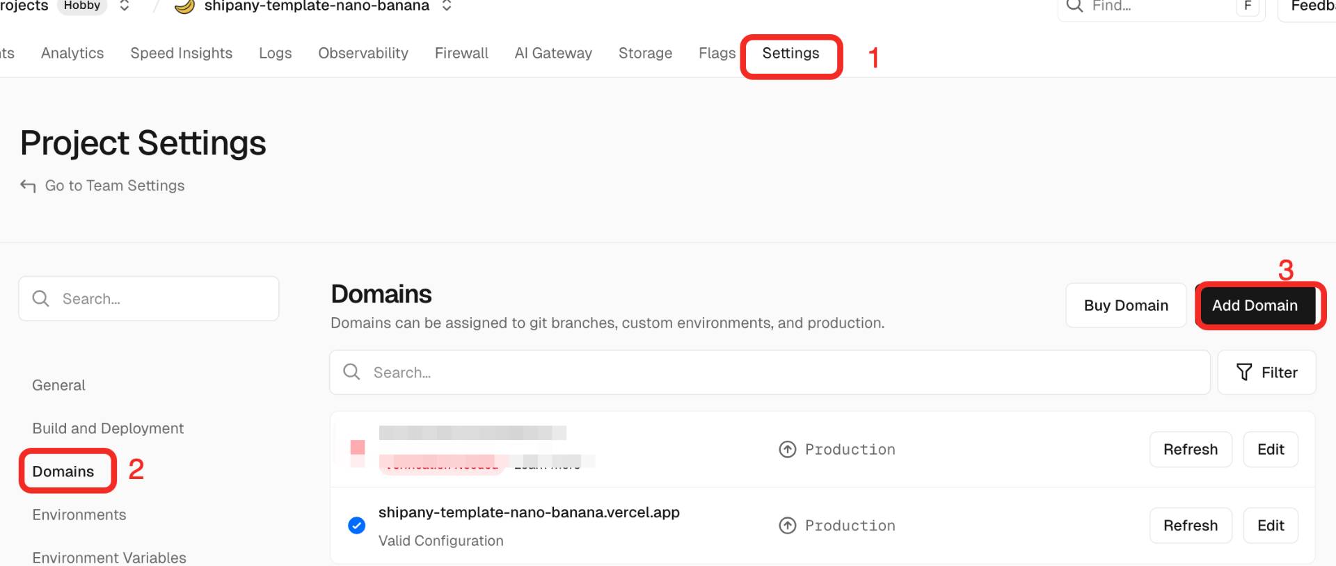Edit the blurred first domain entry

pos(1270,450)
